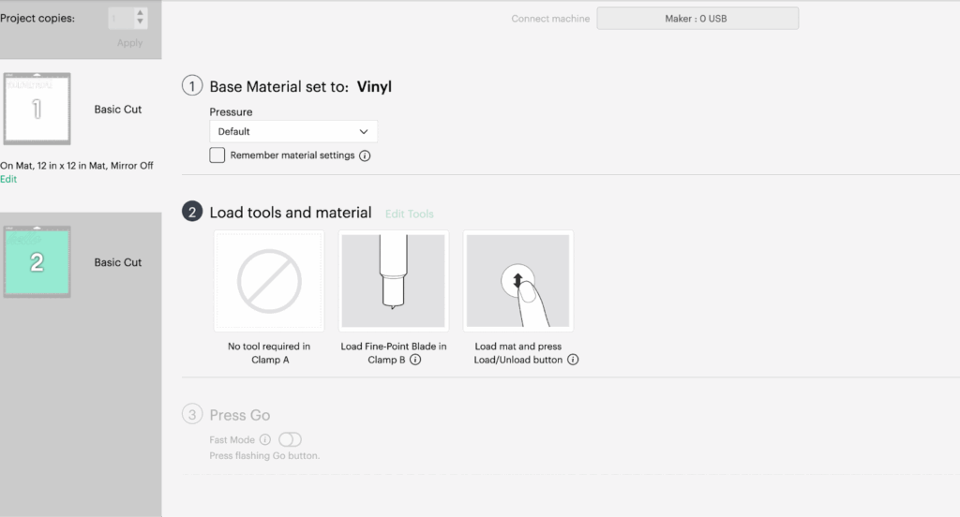Enable Remember material settings checkbox
The image size is (960, 517).
pyautogui.click(x=217, y=155)
